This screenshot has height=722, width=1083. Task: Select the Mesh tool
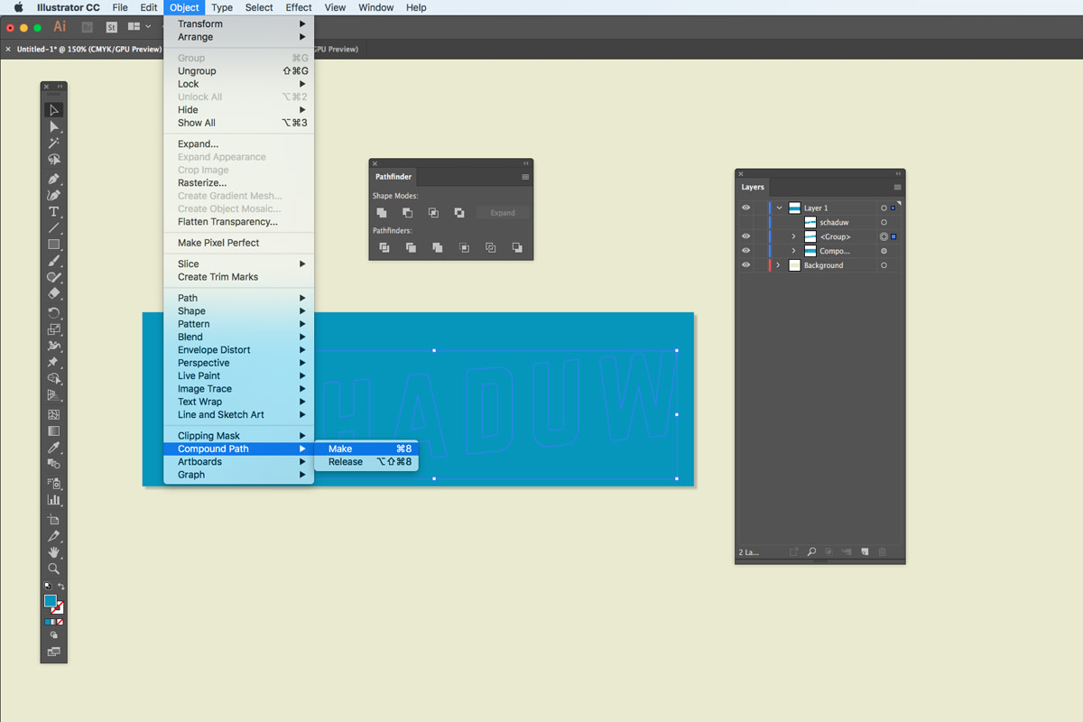[54, 415]
